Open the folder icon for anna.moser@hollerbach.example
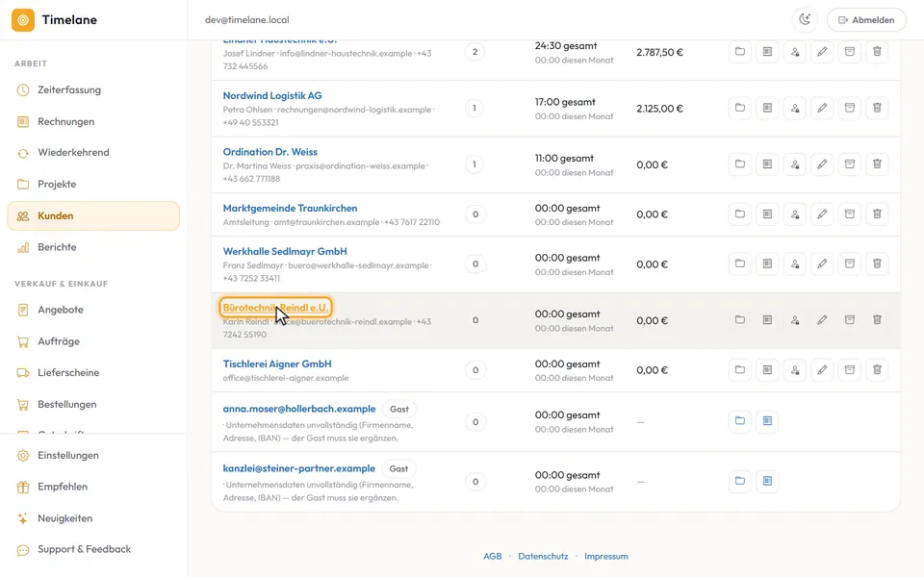924x577 pixels. (739, 421)
